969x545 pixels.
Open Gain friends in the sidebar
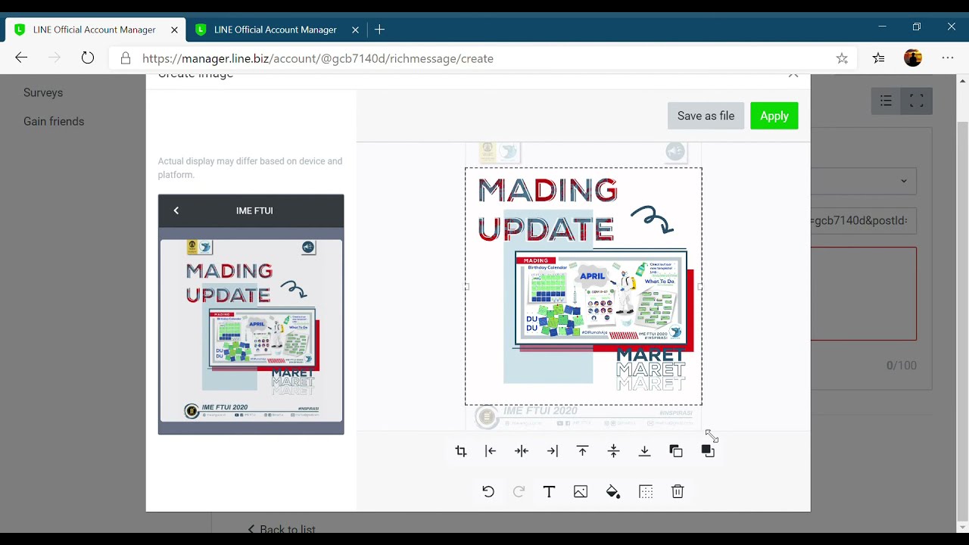click(54, 121)
